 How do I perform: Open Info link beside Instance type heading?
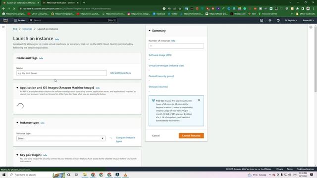click(x=42, y=123)
